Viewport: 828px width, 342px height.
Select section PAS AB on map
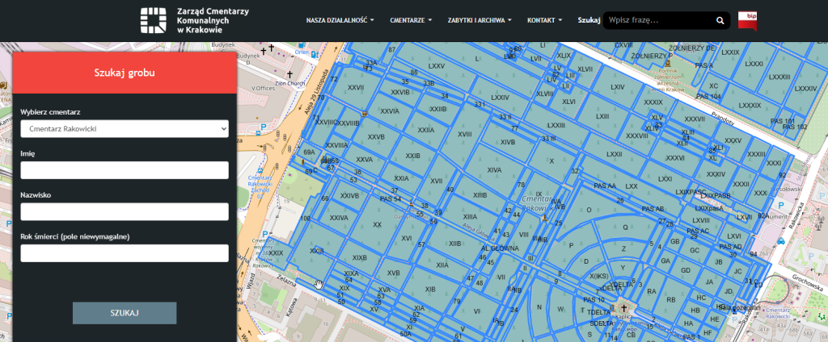click(653, 209)
